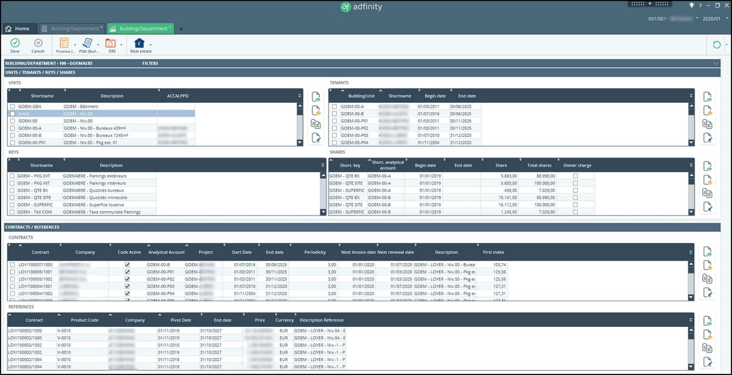
Task: Uncheck Code Active for contract LOY/100007/1000
Action: 127,265
